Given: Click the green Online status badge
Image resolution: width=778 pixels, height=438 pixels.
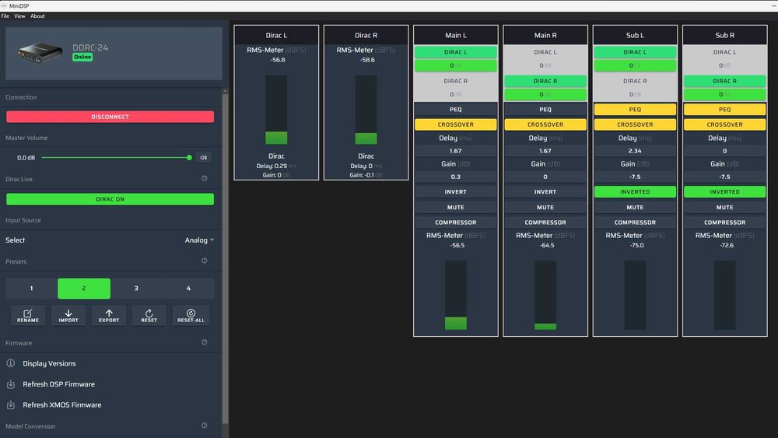Looking at the screenshot, I should [x=82, y=57].
